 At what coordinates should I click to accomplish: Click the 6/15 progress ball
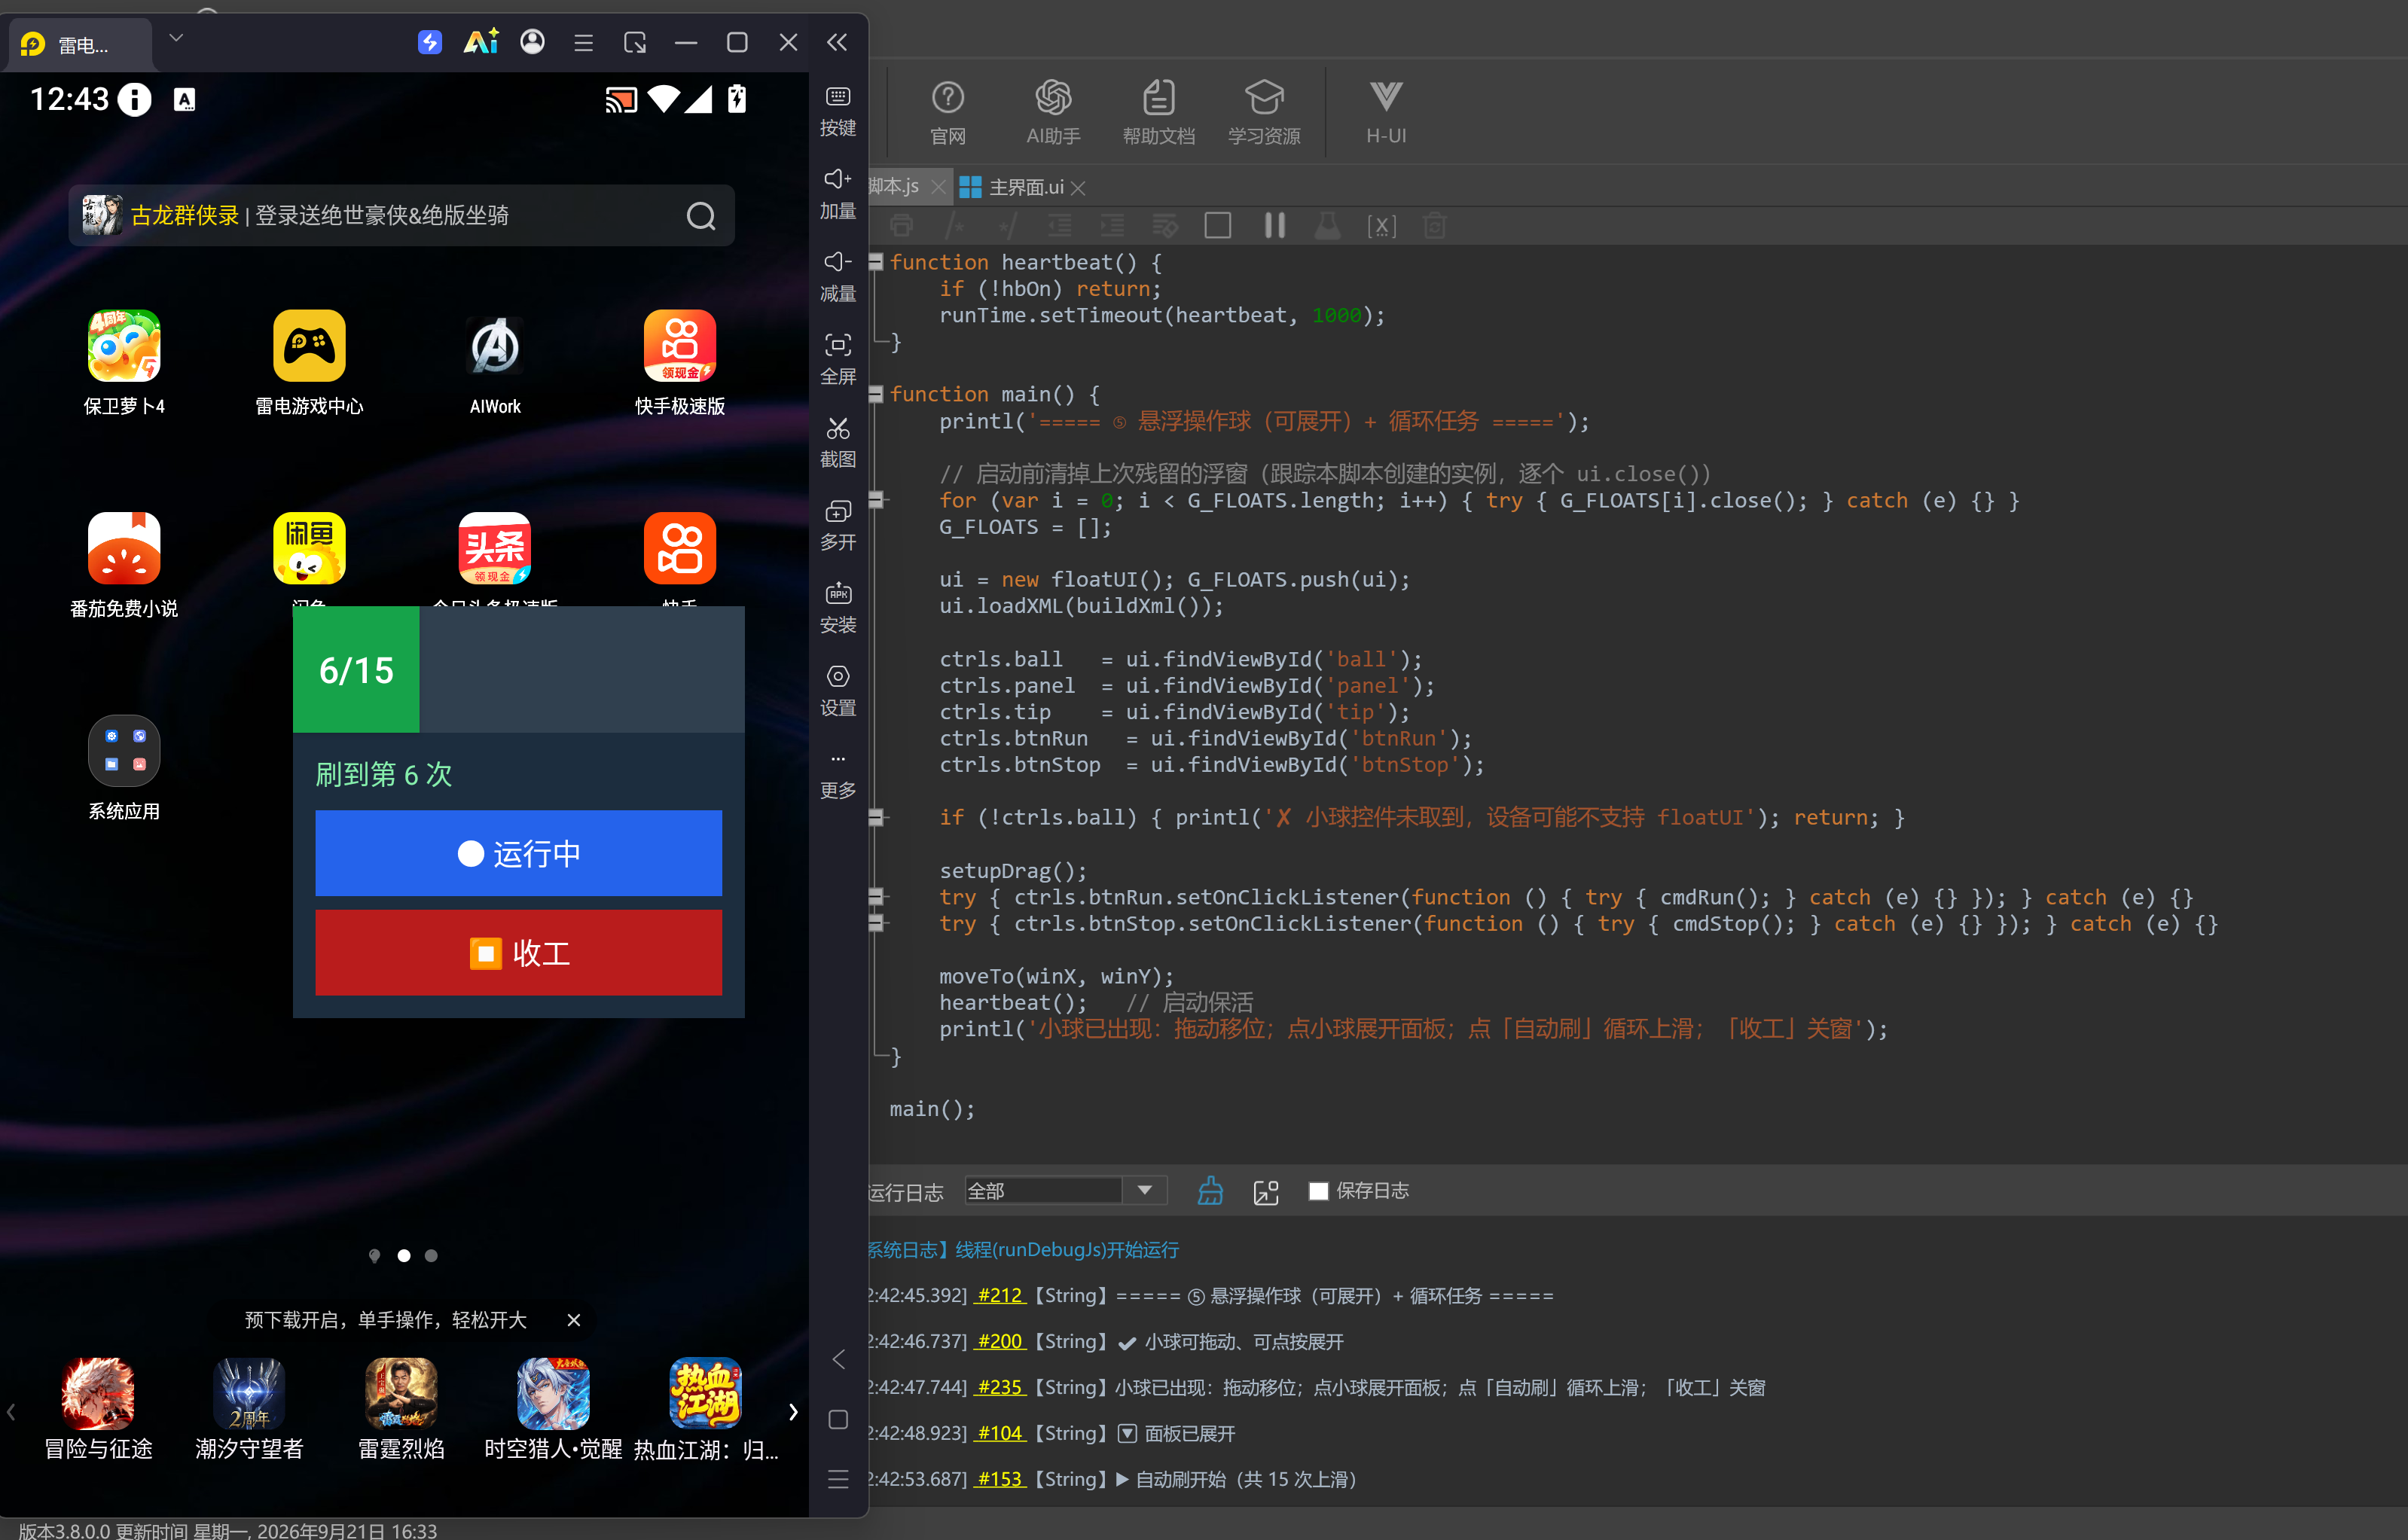coord(356,670)
